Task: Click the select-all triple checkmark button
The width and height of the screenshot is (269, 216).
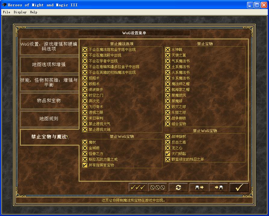Action: [138, 187]
